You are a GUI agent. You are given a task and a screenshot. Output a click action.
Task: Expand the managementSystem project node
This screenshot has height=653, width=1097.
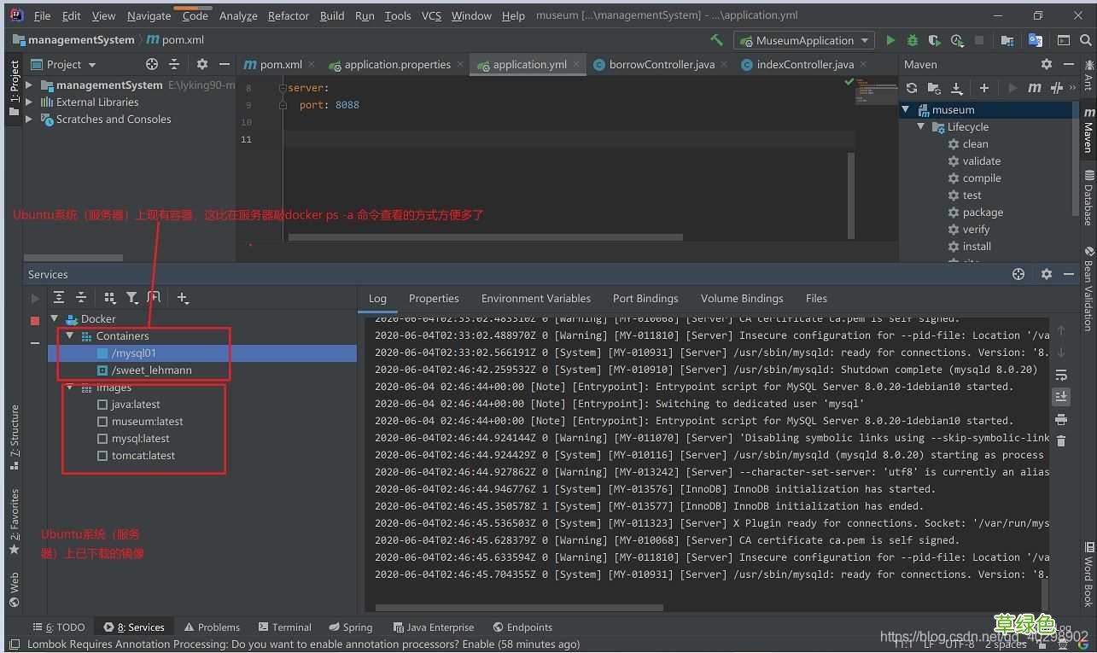[x=29, y=85]
